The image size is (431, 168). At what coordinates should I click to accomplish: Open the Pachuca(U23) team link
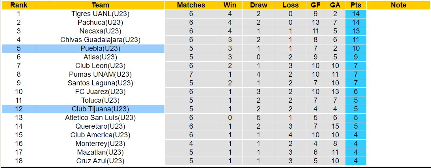pos(100,22)
